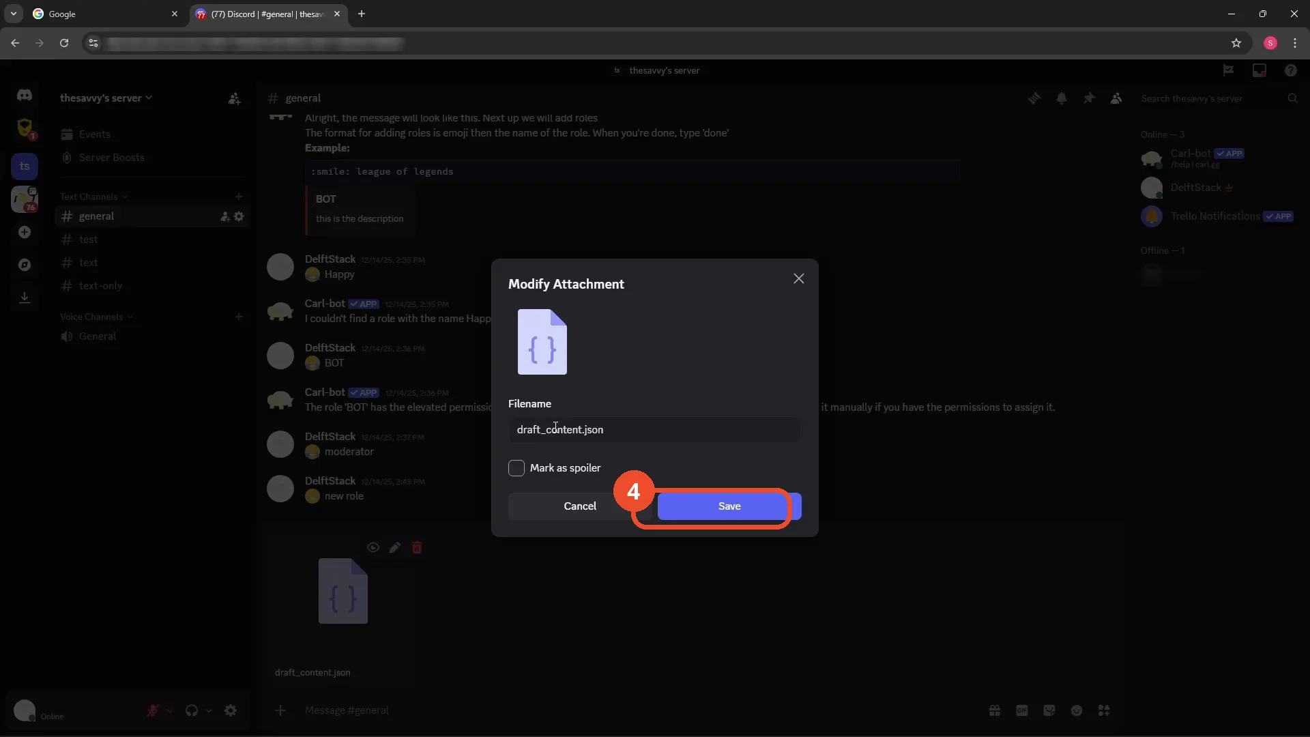Toggle member list icon
The image size is (1310, 737).
click(x=1116, y=98)
